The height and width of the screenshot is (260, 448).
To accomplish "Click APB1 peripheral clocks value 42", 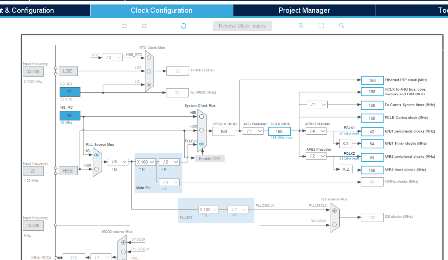I will click(x=372, y=132).
